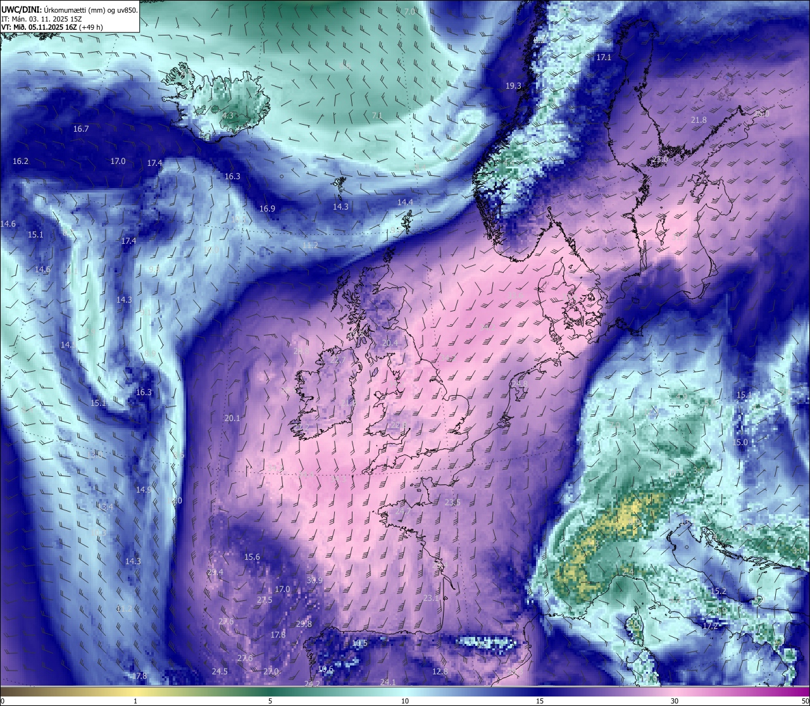Click the 23.1 map value
810x706 pixels.
pos(431,598)
